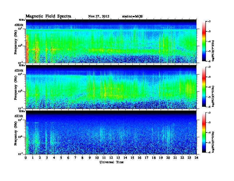This screenshot has height=181, width=234.
Task: Click the "-3" value on dD/dt color scale
Action: 209,77
